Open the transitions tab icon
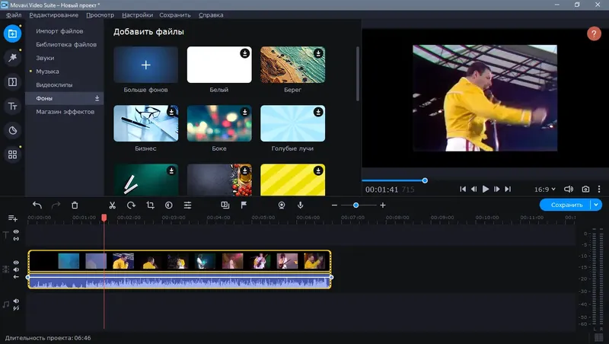Image resolution: width=609 pixels, height=344 pixels. click(x=12, y=82)
